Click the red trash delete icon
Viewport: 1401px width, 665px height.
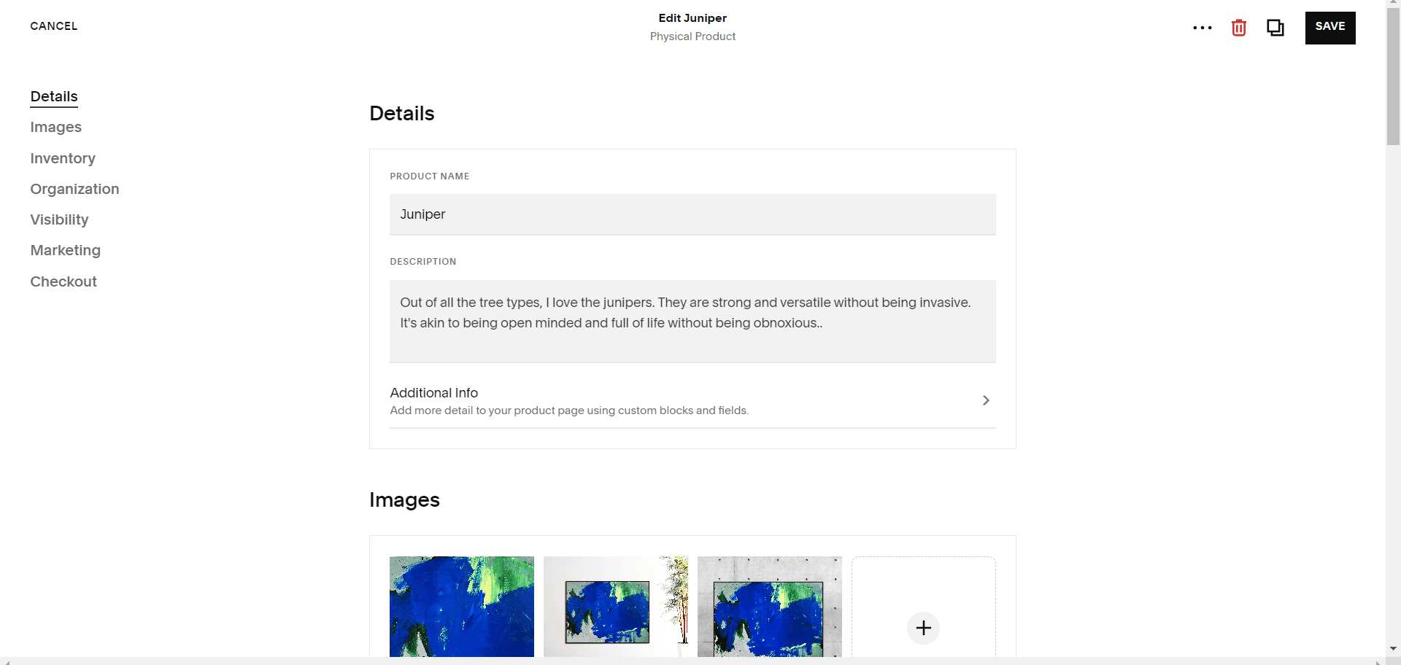[1239, 28]
